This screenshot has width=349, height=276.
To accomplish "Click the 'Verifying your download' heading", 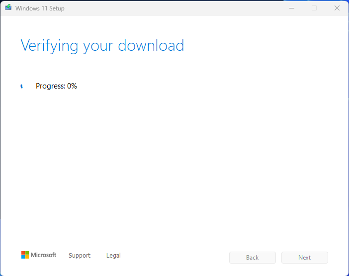I will click(x=102, y=46).
